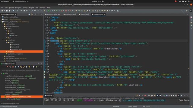Select microservicios_2 in Boot Dashboard
This screenshot has height=108, width=193.
point(16,88)
